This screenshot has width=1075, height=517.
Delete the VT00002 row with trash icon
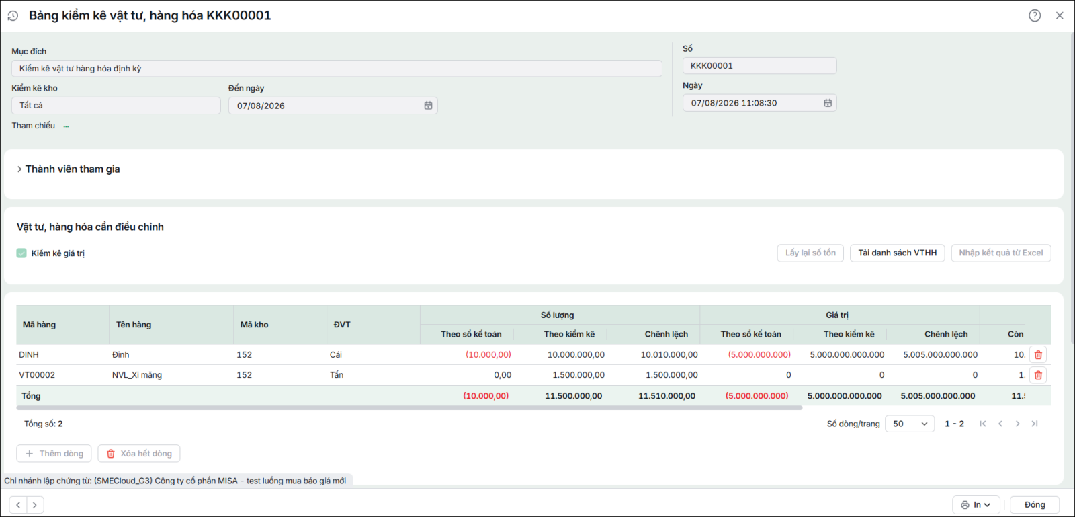pyautogui.click(x=1038, y=375)
